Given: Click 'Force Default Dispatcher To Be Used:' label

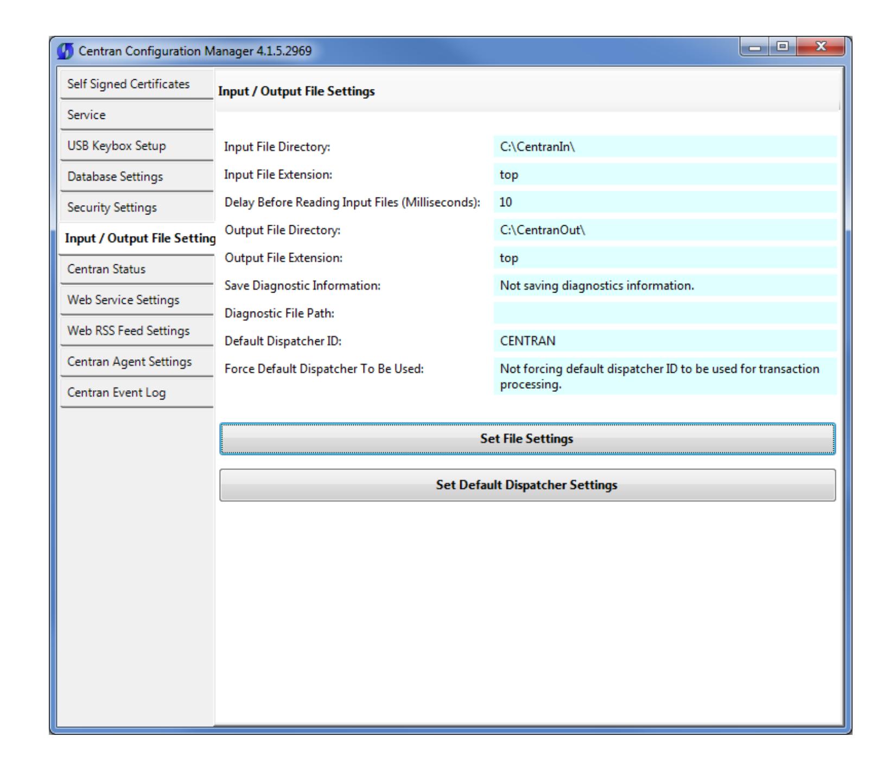Looking at the screenshot, I should 324,369.
